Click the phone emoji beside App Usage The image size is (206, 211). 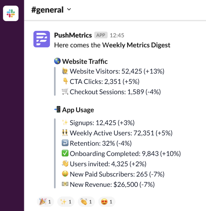57,110
